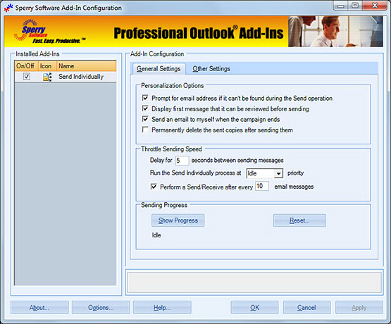391x324 pixels.
Task: Open the Other Settings tab
Action: pos(211,69)
